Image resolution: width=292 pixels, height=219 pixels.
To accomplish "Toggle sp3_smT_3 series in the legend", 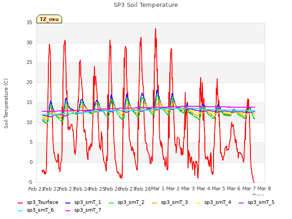I will click(x=170, y=203).
